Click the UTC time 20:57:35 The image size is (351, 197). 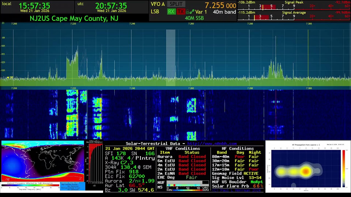pyautogui.click(x=111, y=5)
